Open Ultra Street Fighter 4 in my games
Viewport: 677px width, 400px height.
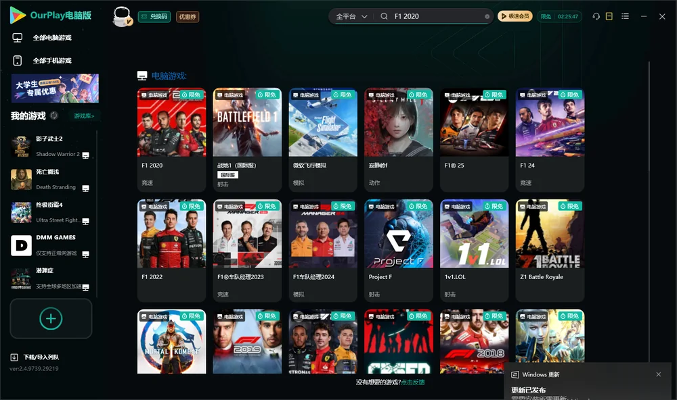click(51, 212)
